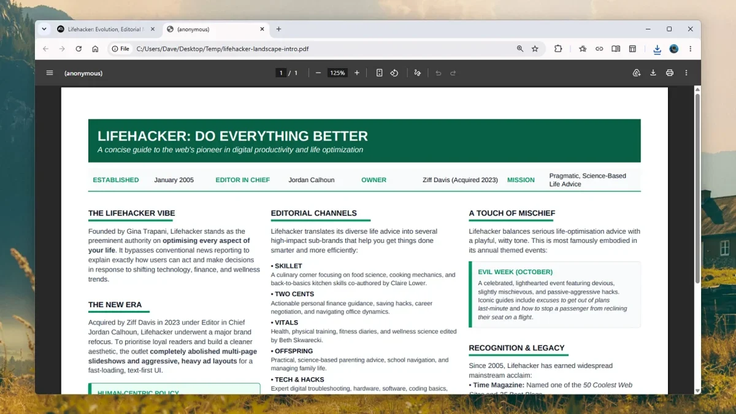Open the Chrome downloads icon
The height and width of the screenshot is (414, 736).
coord(657,49)
